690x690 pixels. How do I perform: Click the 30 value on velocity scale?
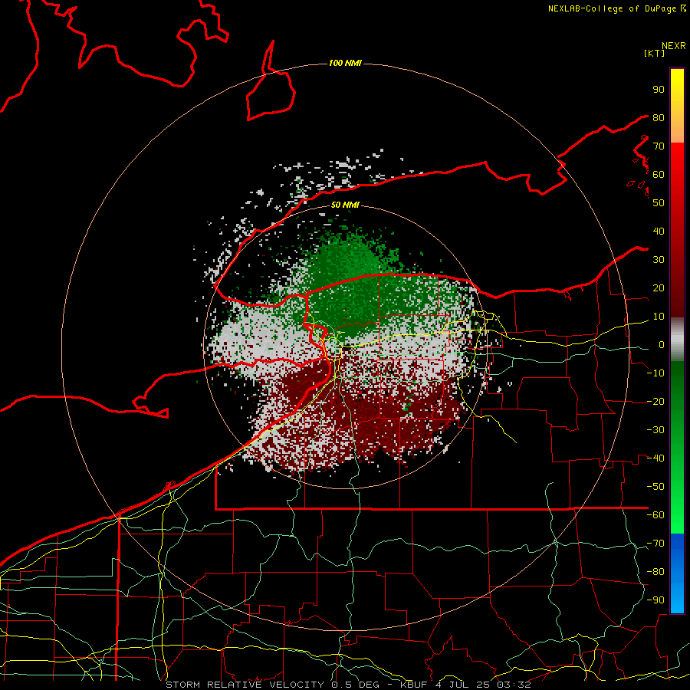pos(659,260)
